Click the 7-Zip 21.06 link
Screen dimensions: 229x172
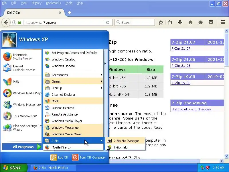[x=181, y=66]
